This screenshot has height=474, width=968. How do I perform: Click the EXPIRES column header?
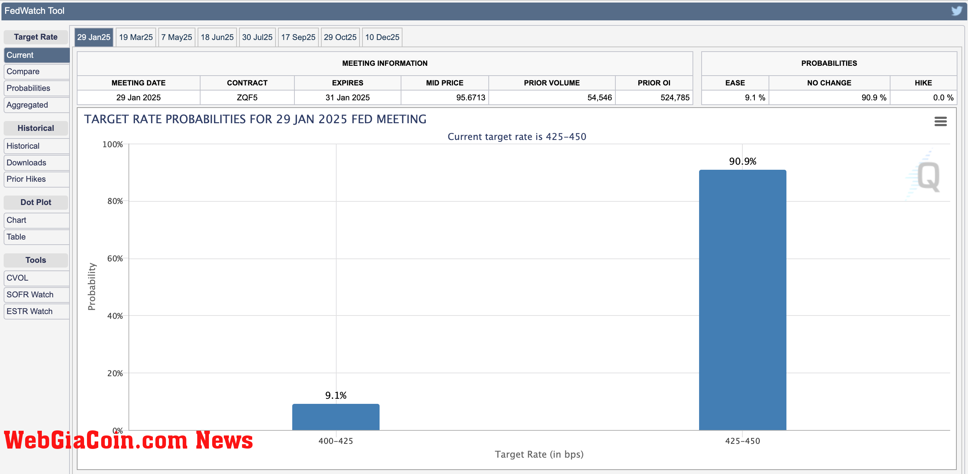tap(347, 83)
